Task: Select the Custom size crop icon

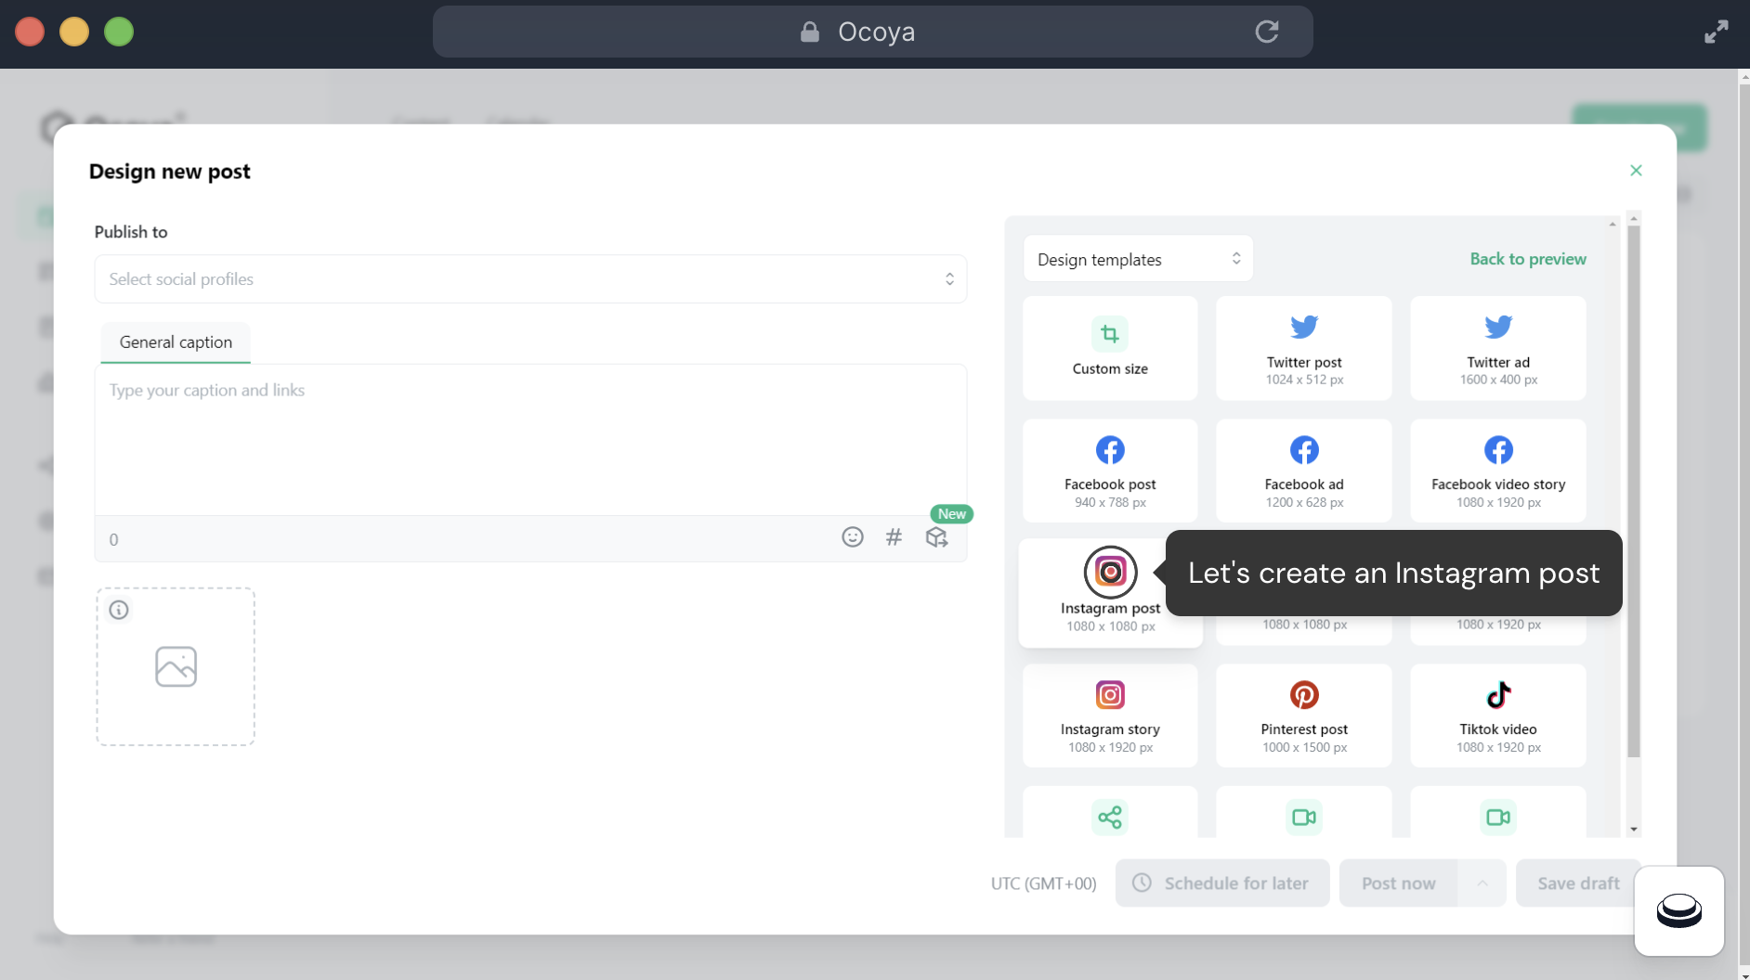Action: click(1110, 334)
